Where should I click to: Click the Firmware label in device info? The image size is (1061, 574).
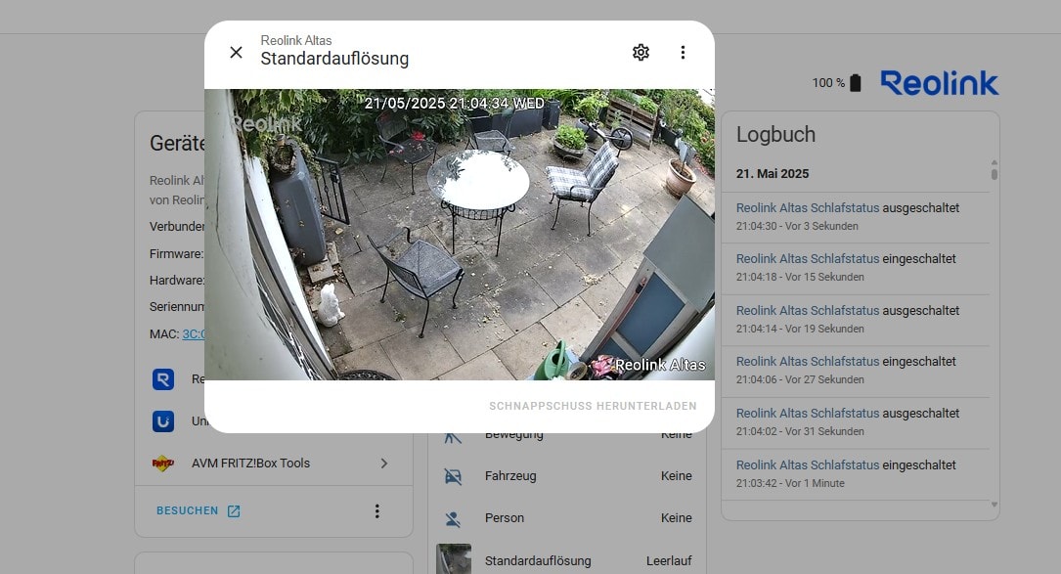pyautogui.click(x=176, y=254)
